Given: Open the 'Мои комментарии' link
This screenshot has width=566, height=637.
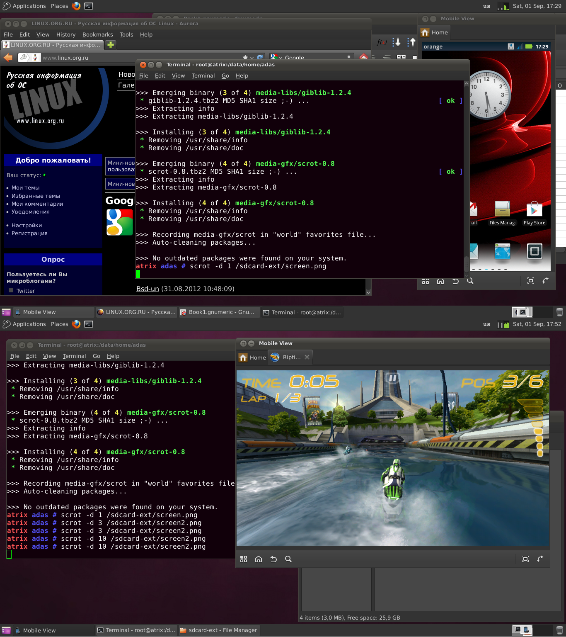Looking at the screenshot, I should (37, 204).
